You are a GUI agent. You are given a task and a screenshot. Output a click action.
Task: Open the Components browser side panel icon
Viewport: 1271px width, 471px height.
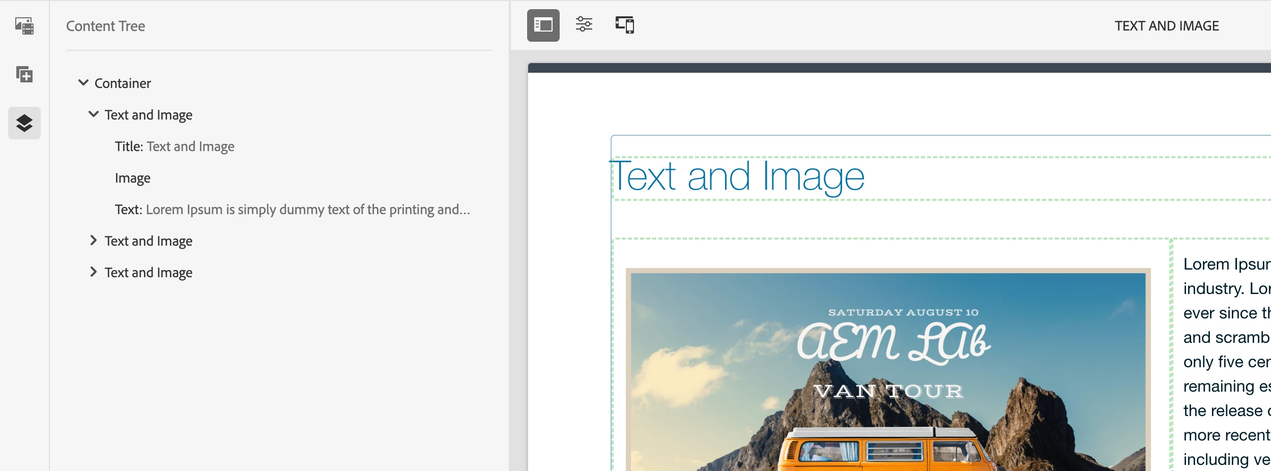coord(24,75)
